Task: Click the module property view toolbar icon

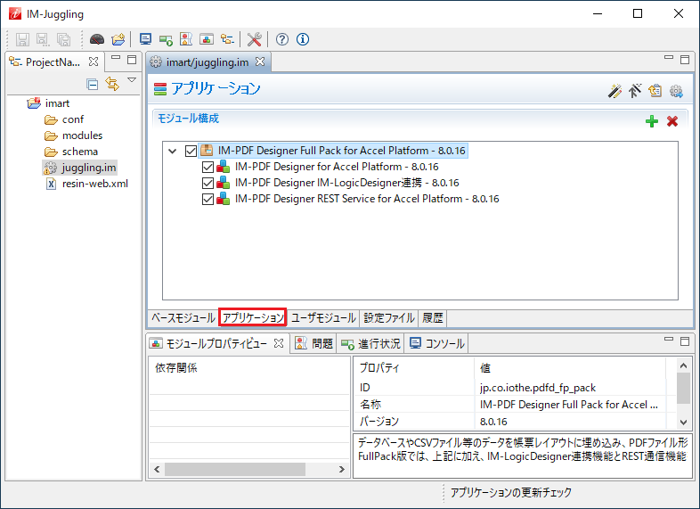Action: coord(207,39)
